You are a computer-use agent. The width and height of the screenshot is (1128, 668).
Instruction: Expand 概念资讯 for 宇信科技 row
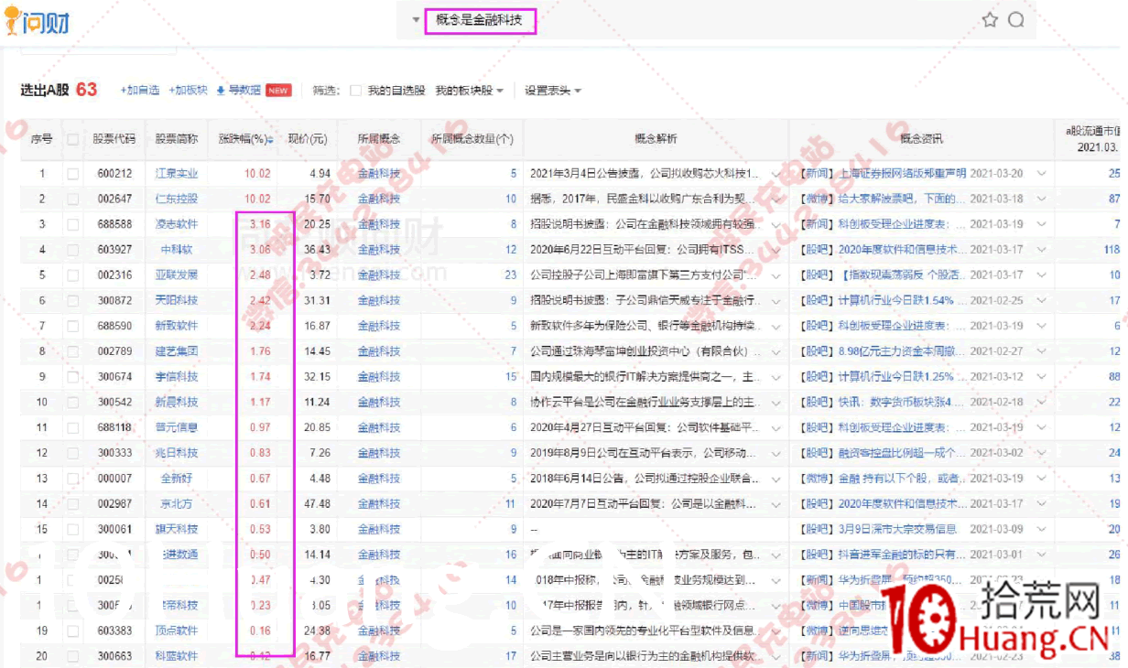point(1041,377)
